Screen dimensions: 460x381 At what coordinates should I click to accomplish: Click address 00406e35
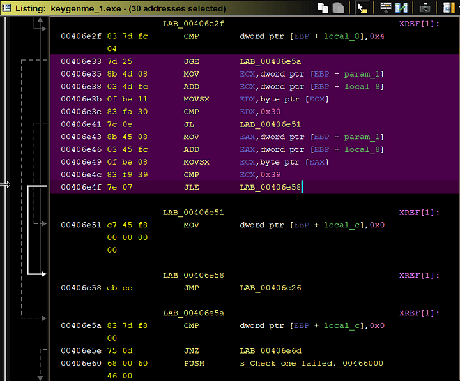[81, 74]
